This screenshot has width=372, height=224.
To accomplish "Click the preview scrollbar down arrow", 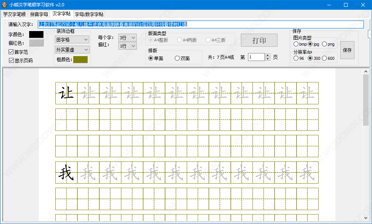I will coord(366,218).
